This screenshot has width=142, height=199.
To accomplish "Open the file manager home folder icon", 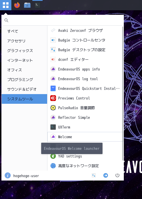I will (x=27, y=5).
